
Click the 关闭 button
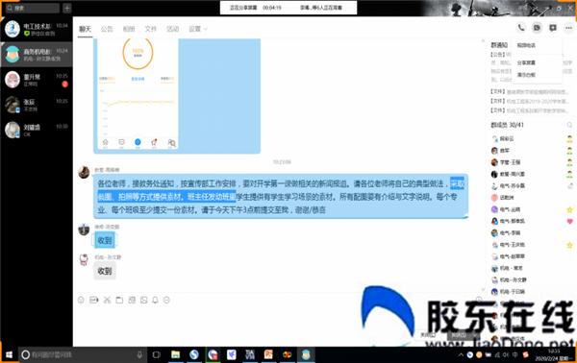point(428,335)
